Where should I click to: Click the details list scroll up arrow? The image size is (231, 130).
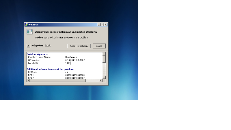104,54
